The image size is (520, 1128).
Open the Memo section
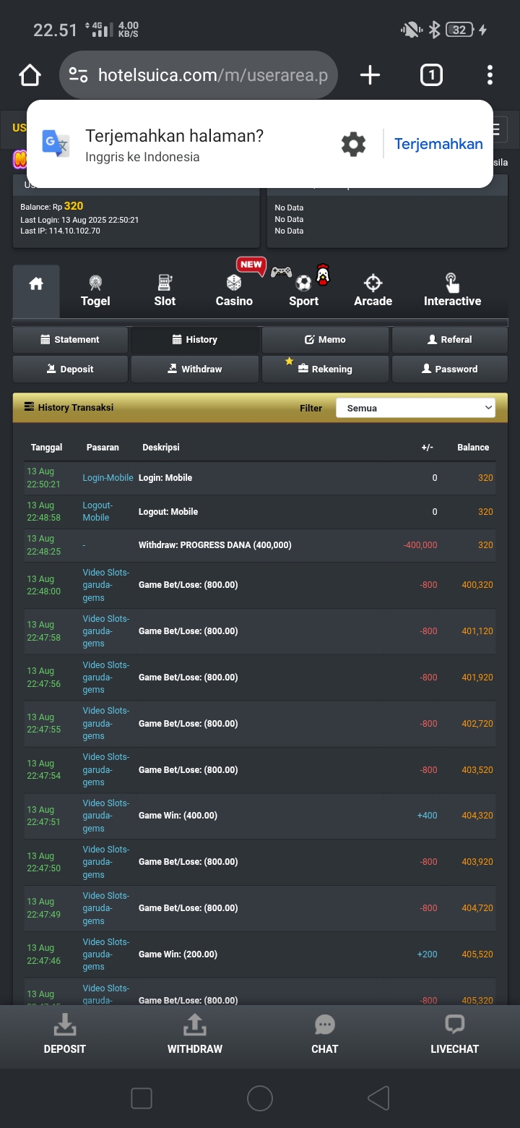pyautogui.click(x=326, y=340)
